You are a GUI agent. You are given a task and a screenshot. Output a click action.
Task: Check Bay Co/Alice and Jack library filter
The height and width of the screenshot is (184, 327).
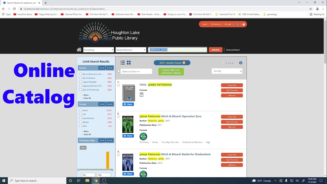click(81, 74)
